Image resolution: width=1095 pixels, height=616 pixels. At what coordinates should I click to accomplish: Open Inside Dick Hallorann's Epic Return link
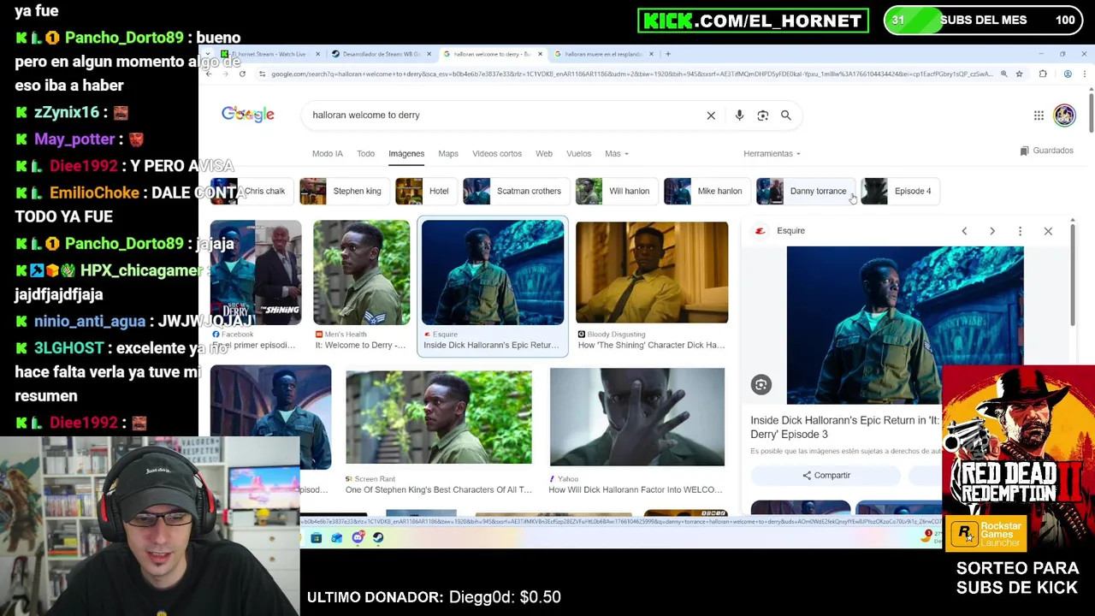point(844,428)
